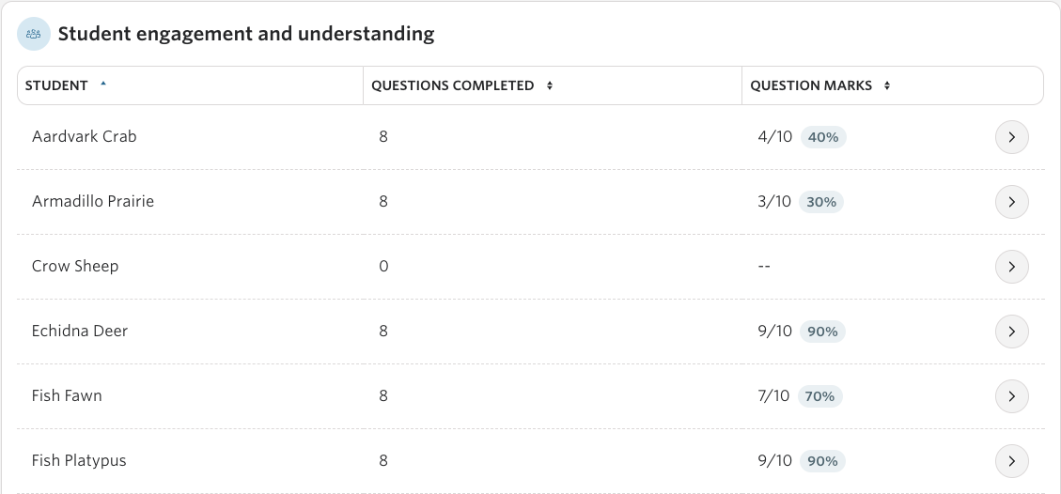This screenshot has width=1061, height=494.
Task: Open details arrow for Fish Platypus
Action: (x=1011, y=461)
